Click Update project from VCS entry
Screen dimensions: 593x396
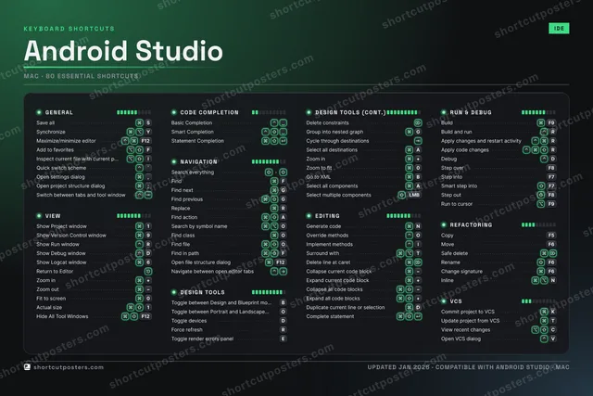498,321
